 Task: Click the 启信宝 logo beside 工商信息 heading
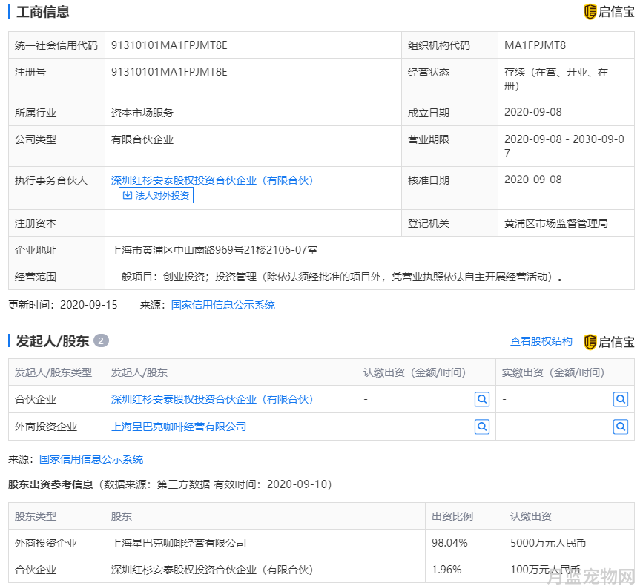pyautogui.click(x=609, y=12)
